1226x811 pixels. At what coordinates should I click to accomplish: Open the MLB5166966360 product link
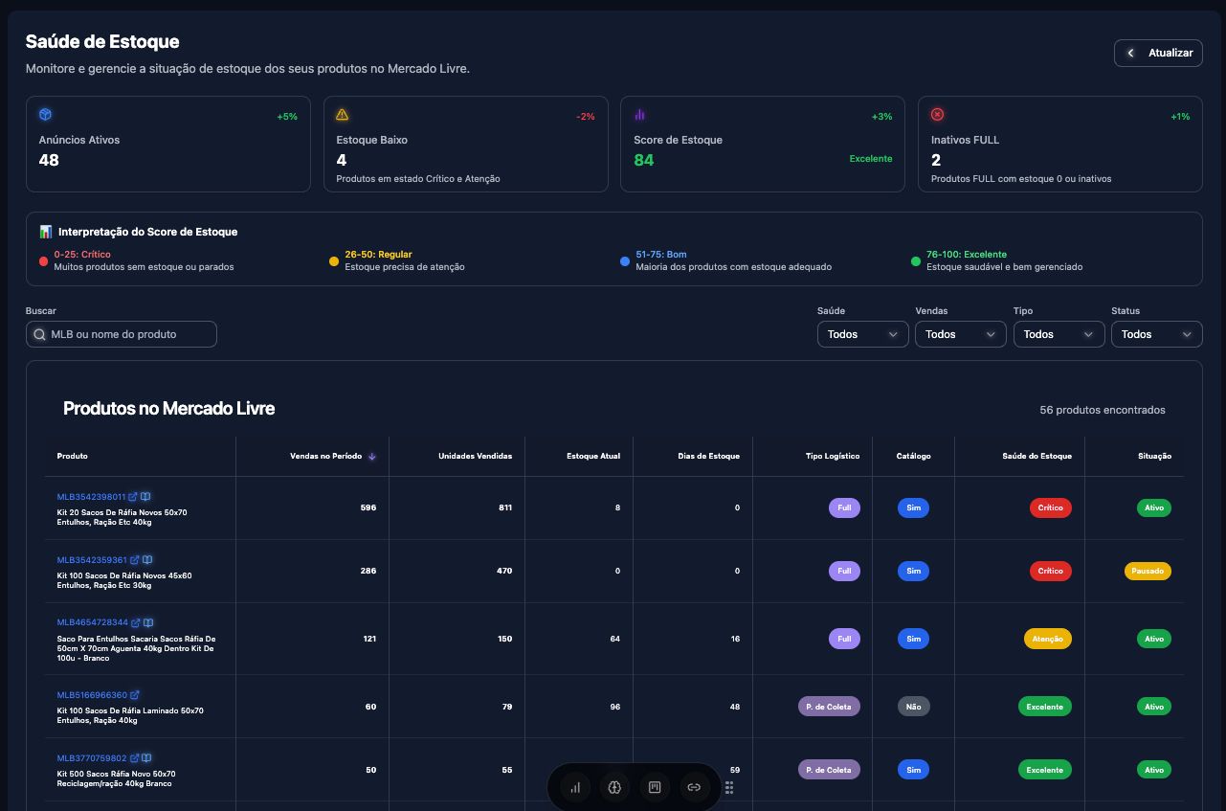click(x=93, y=695)
